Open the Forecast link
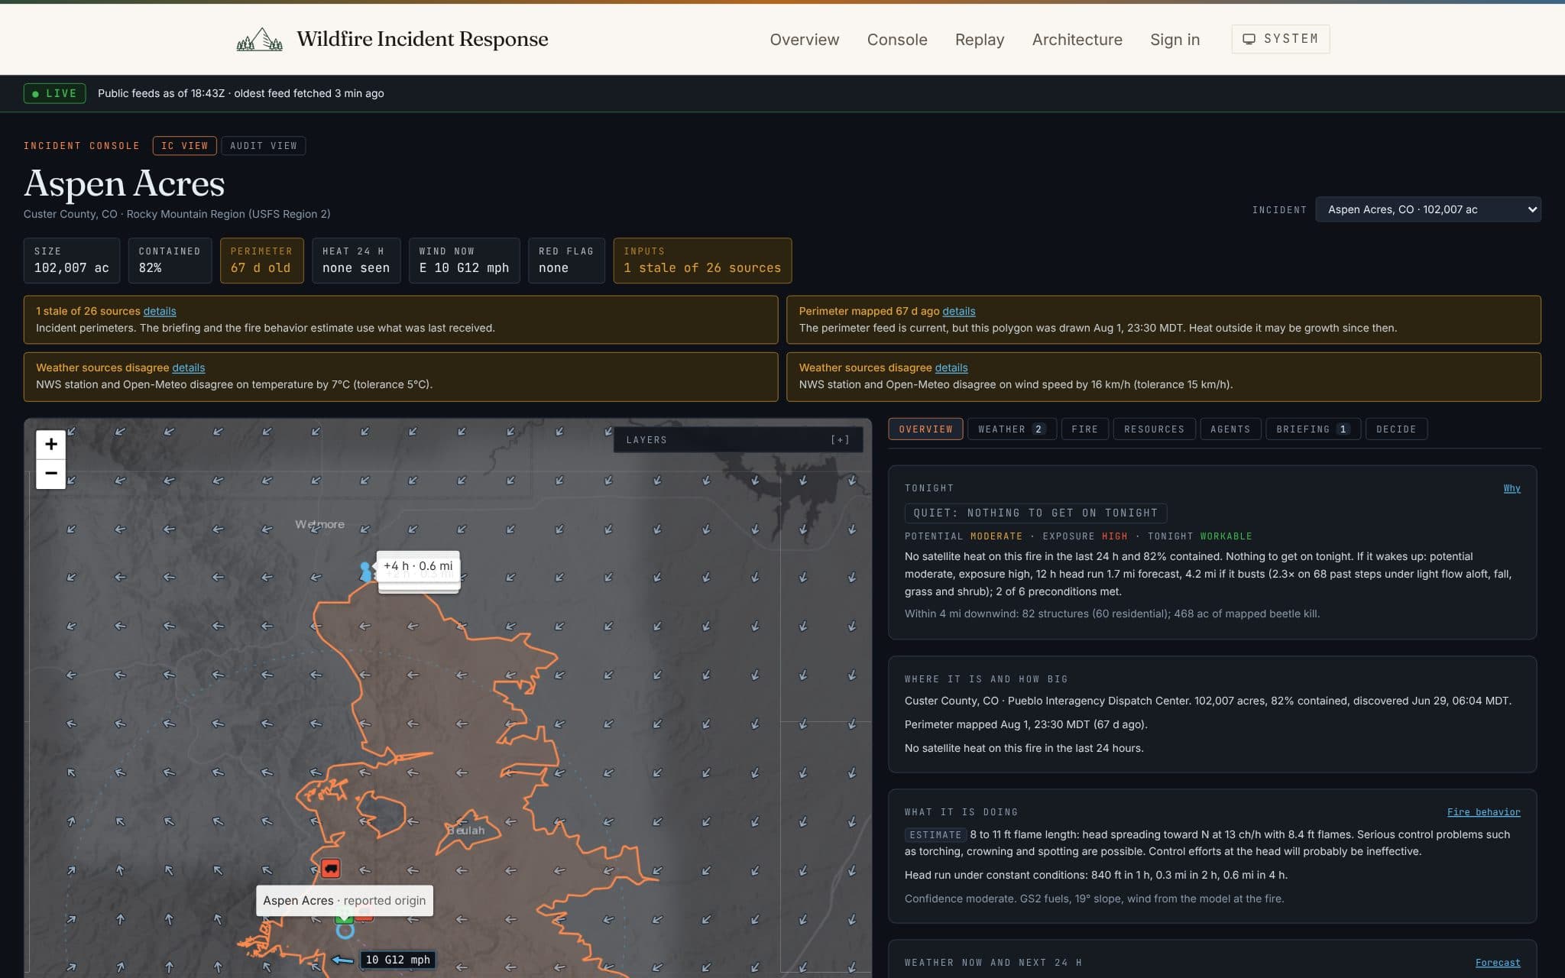The height and width of the screenshot is (978, 1565). point(1498,963)
